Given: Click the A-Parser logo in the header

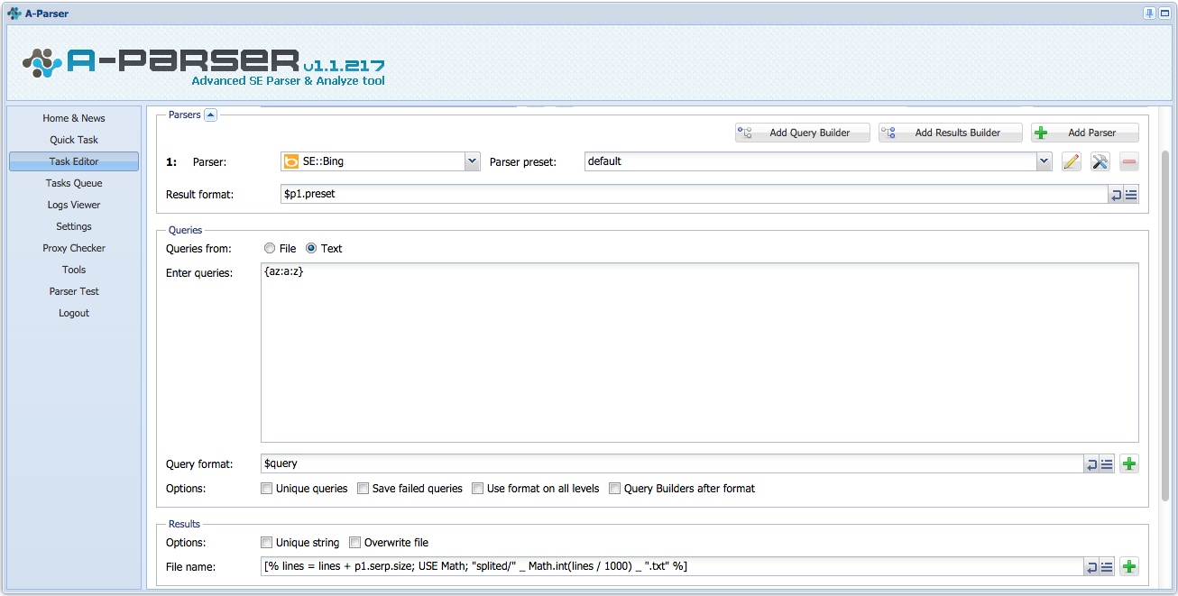Looking at the screenshot, I should (x=204, y=65).
